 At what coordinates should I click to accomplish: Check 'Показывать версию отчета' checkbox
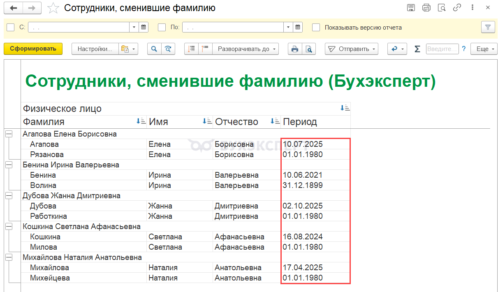tap(316, 28)
